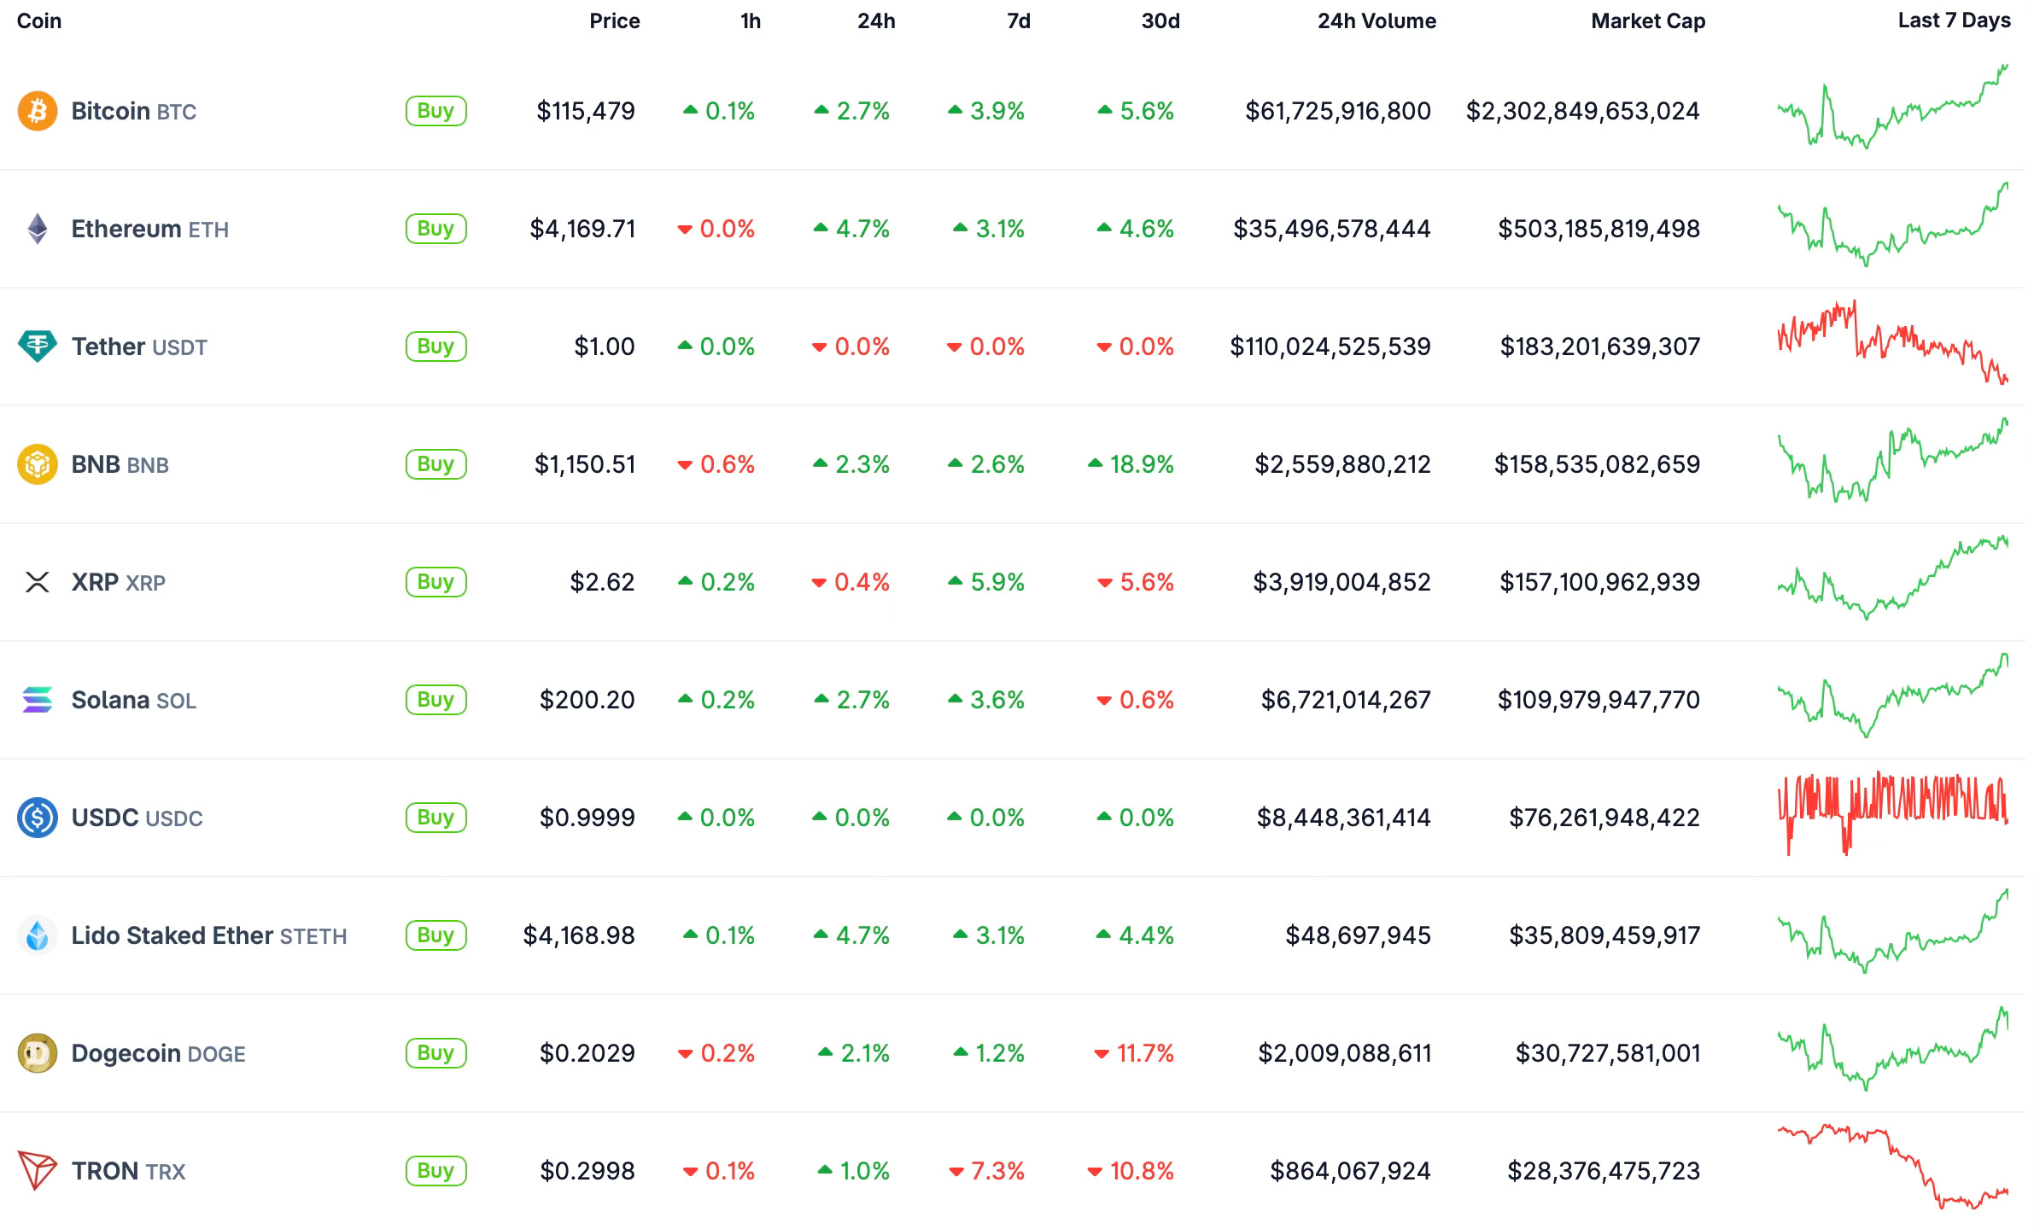This screenshot has width=2034, height=1229.
Task: Open the Ethereum ETH coin link
Action: [149, 229]
